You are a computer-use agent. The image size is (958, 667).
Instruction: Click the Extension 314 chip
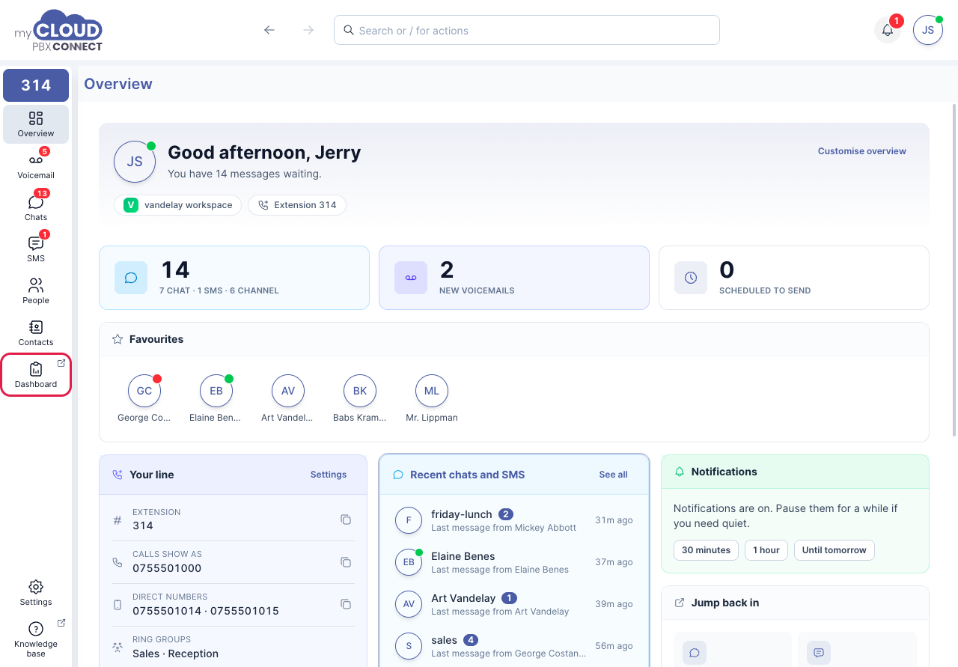coord(297,205)
